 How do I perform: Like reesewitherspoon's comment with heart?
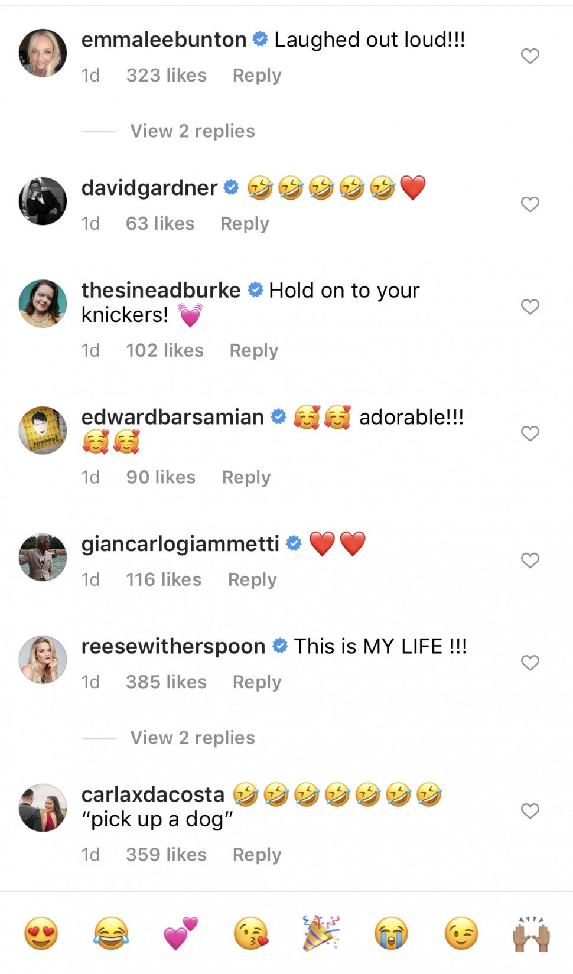point(530,663)
